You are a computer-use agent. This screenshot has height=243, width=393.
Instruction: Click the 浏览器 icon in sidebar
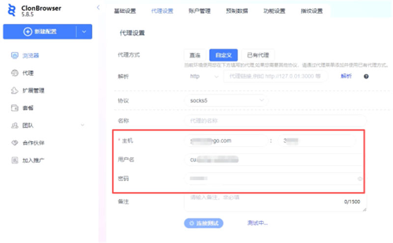[15, 55]
